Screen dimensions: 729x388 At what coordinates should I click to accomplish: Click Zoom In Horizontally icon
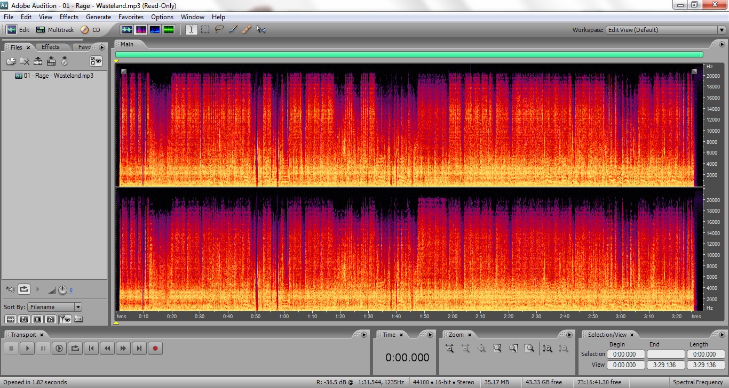[449, 349]
